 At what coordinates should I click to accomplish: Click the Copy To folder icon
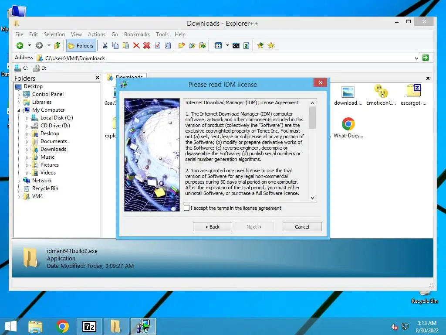pos(192,45)
